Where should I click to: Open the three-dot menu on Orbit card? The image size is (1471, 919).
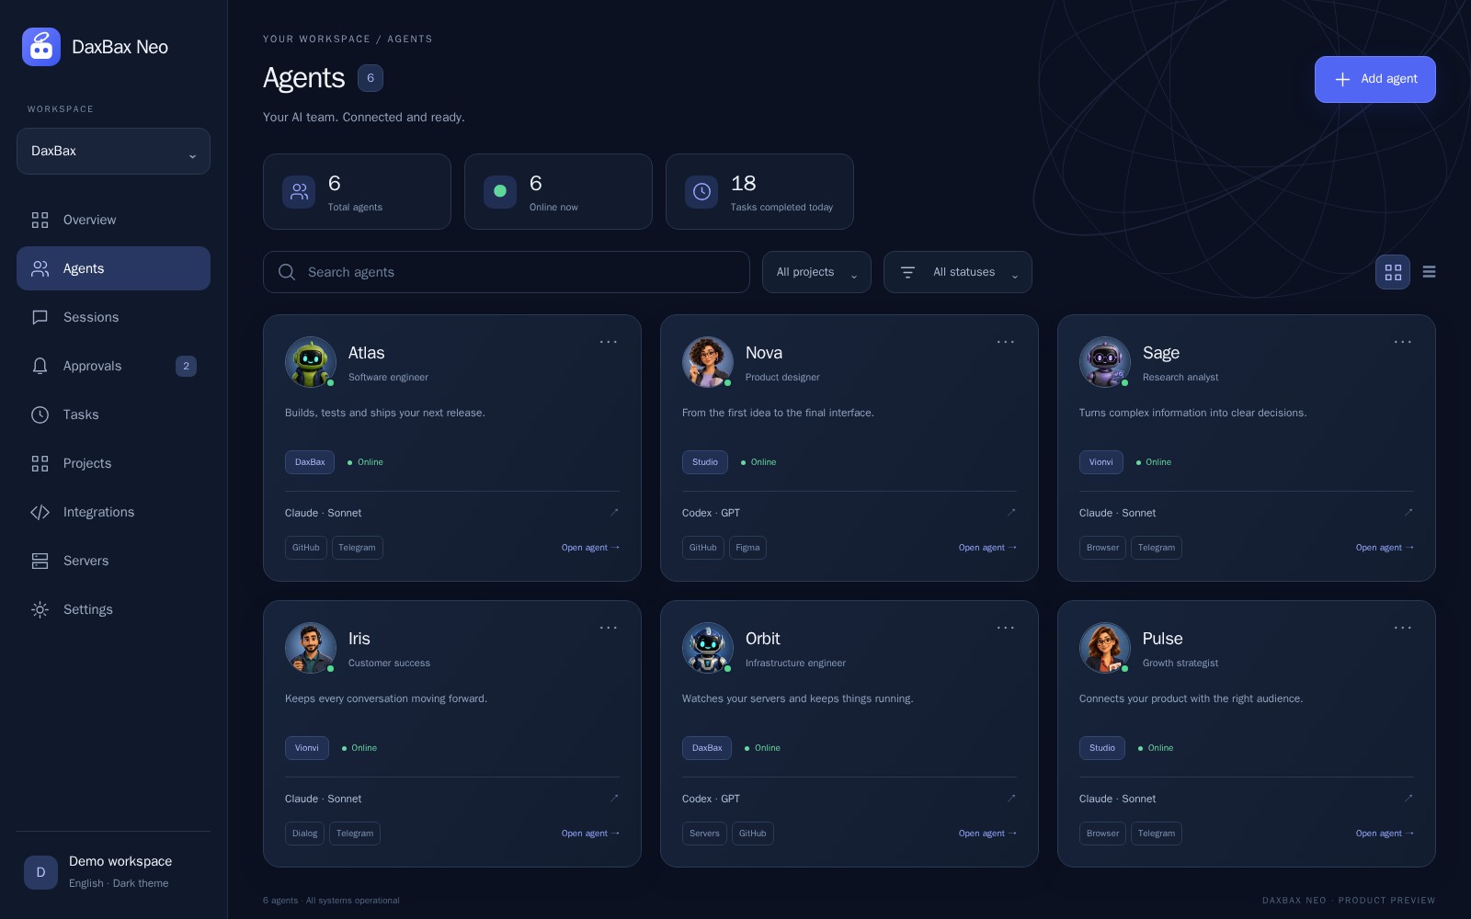pos(1006,628)
